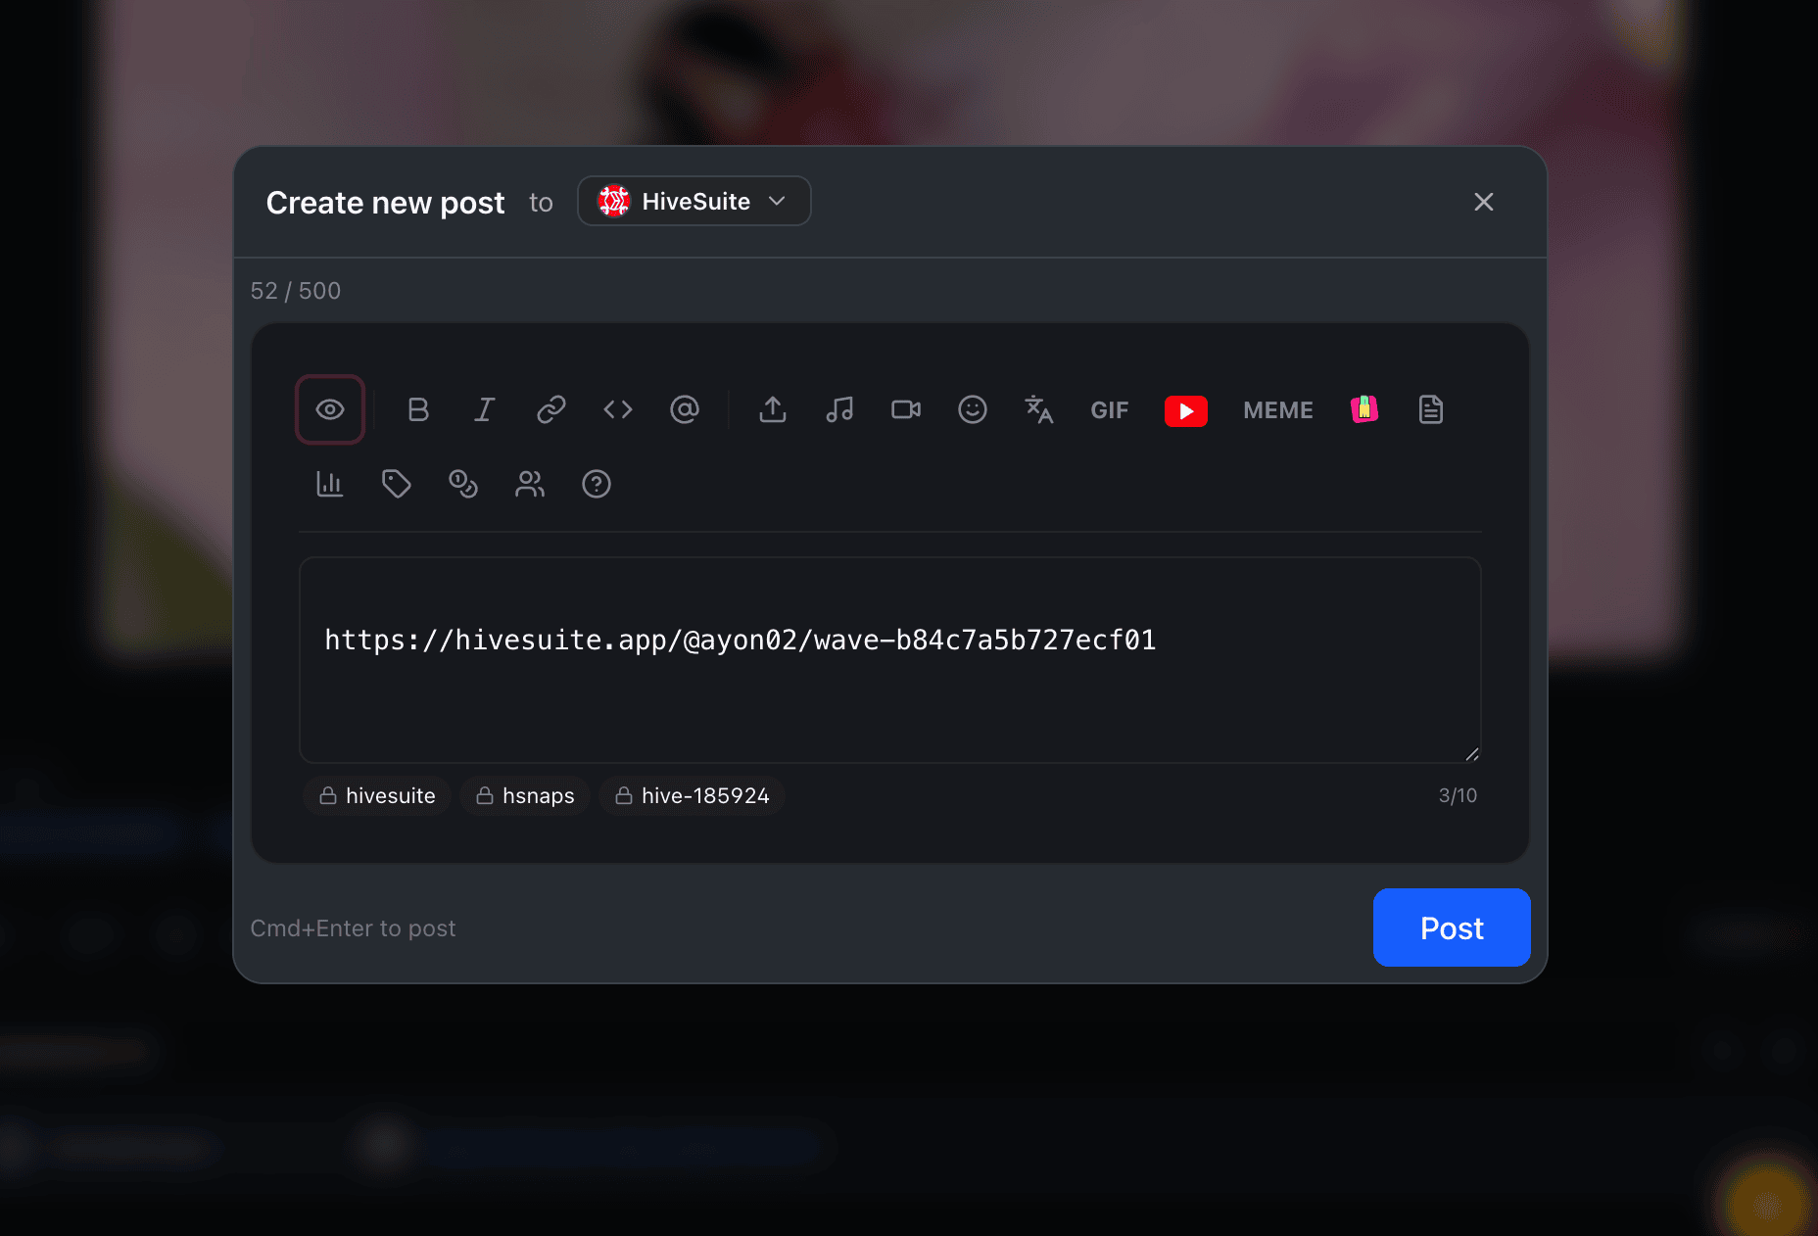1818x1236 pixels.
Task: Select the hivesuite locked tag
Action: click(x=377, y=795)
